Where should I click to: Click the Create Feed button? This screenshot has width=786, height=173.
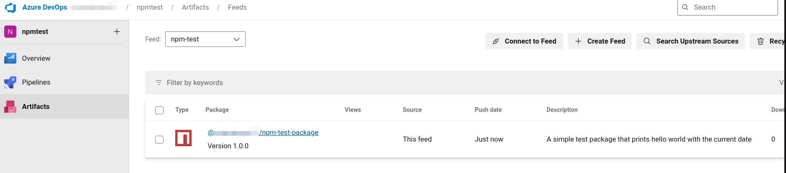pos(600,41)
